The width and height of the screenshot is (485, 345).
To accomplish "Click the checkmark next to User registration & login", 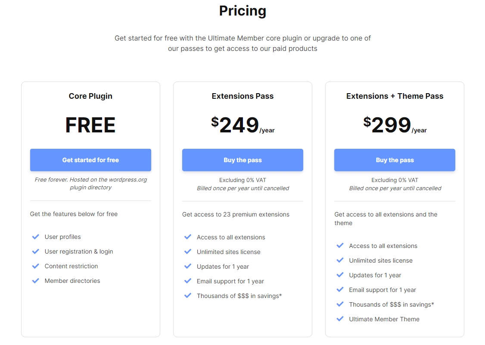I will pyautogui.click(x=36, y=251).
